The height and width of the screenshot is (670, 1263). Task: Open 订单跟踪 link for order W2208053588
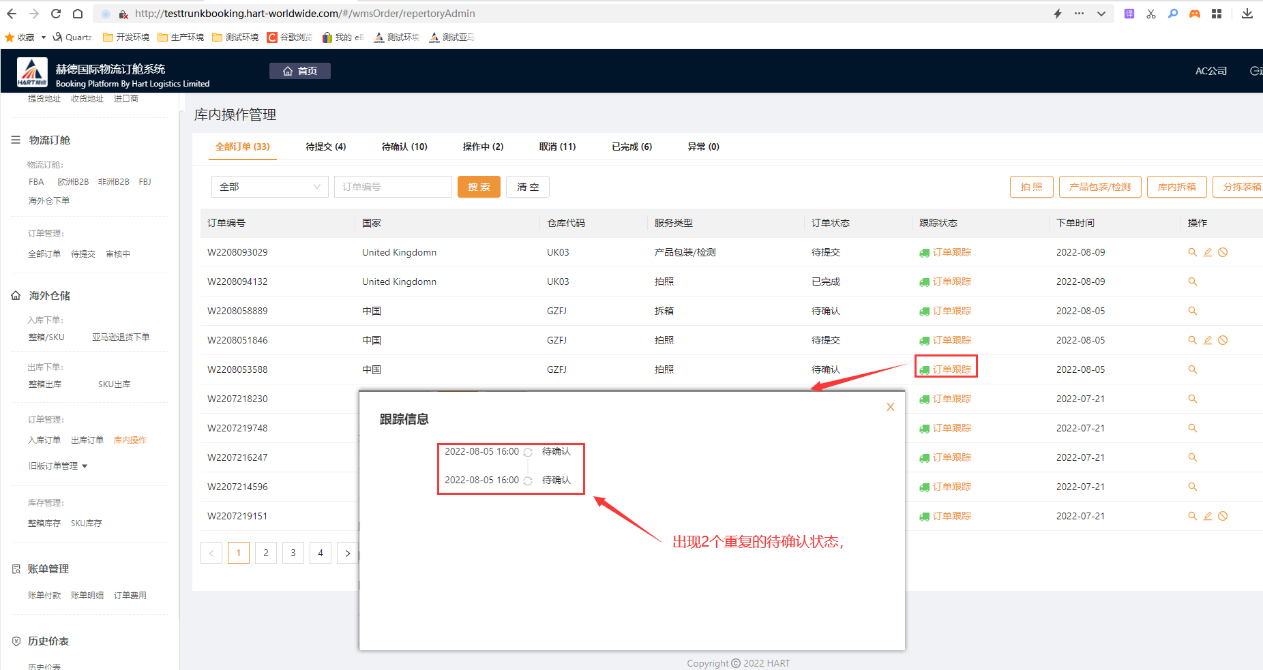[x=951, y=369]
